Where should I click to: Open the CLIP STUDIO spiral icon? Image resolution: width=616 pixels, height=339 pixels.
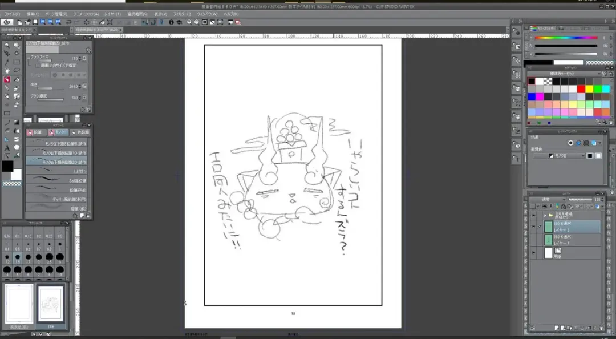pos(7,22)
